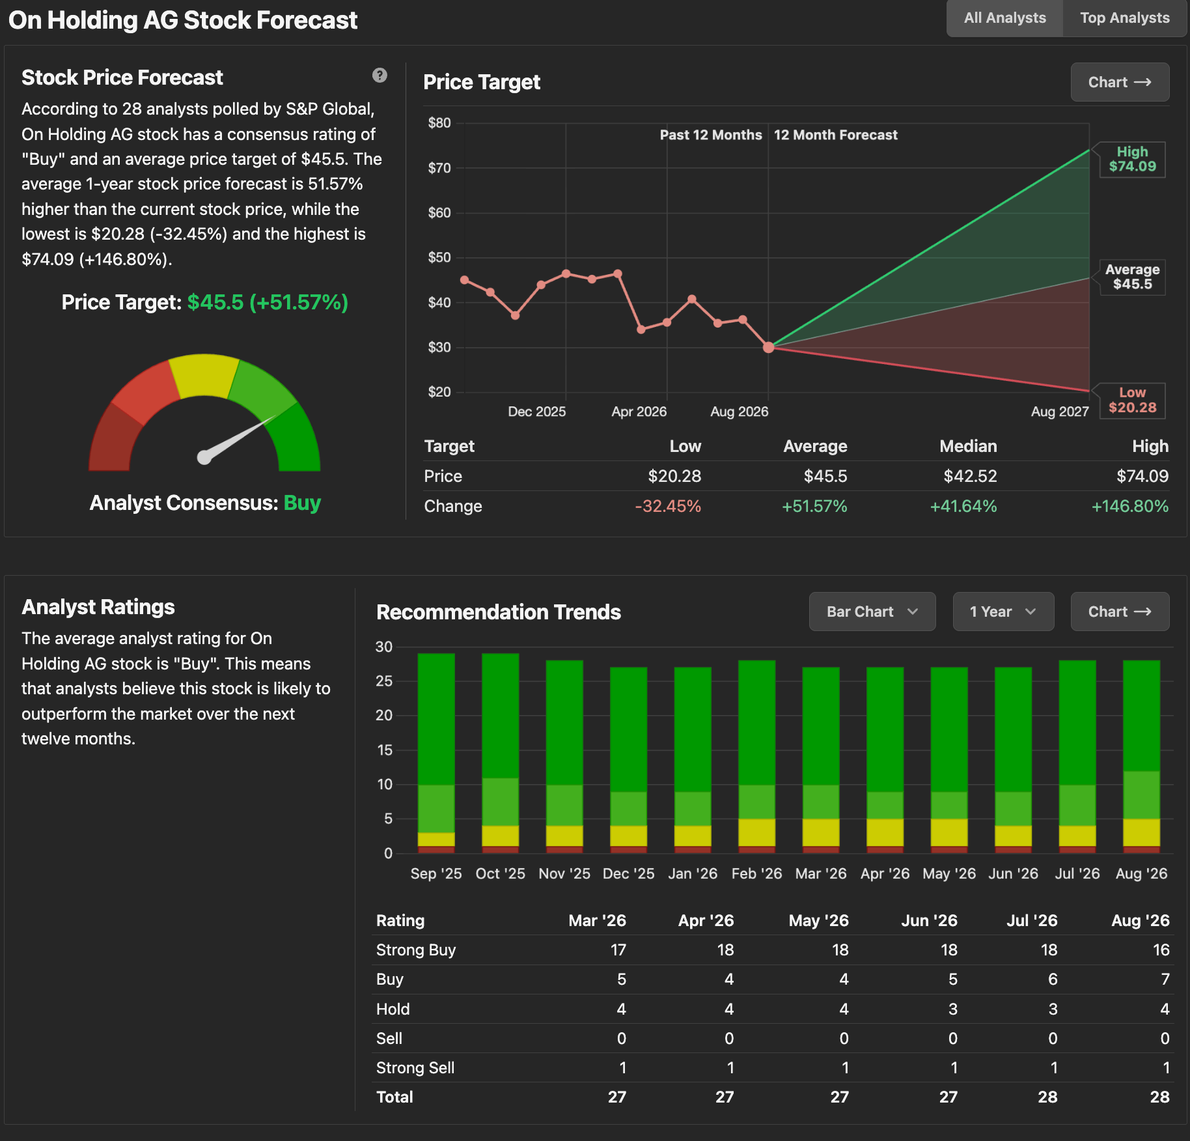Click the High change value +146.80%
1190x1141 pixels.
pyautogui.click(x=1130, y=506)
